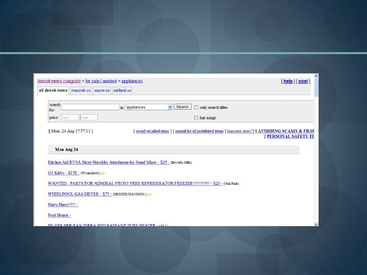Open partial list of prohibited items link
The width and height of the screenshot is (367, 275).
click(x=200, y=131)
